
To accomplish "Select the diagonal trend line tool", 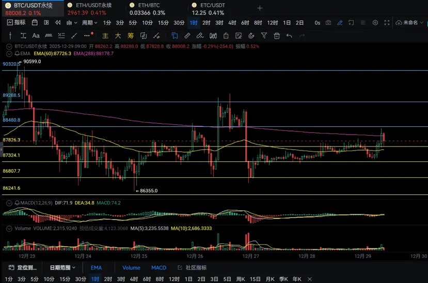I will point(74,36).
